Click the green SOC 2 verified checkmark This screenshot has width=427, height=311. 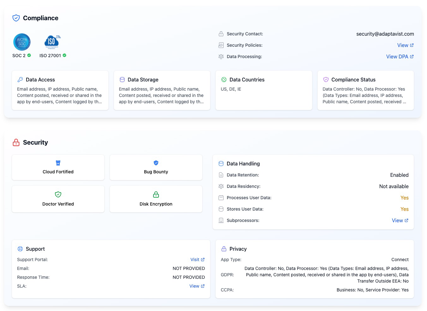coord(29,55)
